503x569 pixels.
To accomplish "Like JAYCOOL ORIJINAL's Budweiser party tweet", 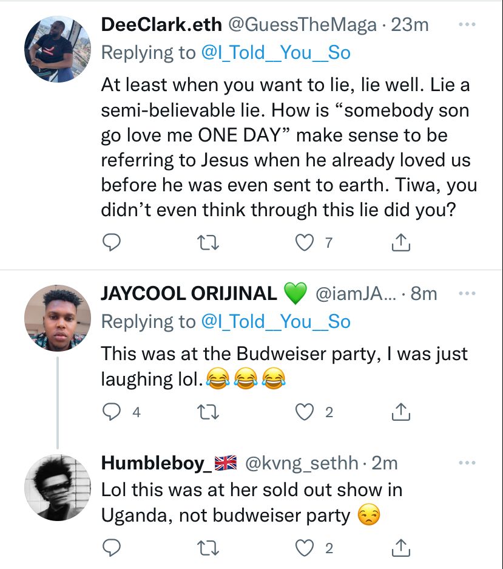I will click(304, 412).
